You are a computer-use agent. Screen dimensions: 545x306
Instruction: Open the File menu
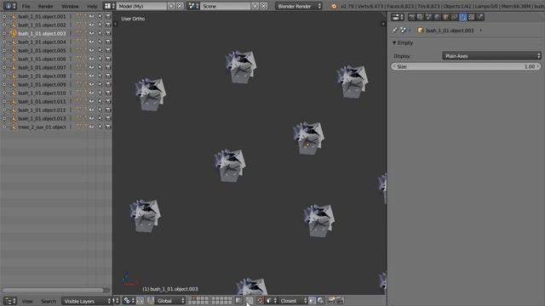(26, 6)
